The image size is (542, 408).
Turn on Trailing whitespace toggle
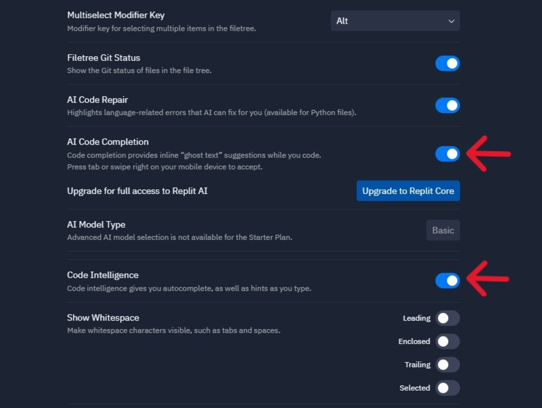point(447,365)
